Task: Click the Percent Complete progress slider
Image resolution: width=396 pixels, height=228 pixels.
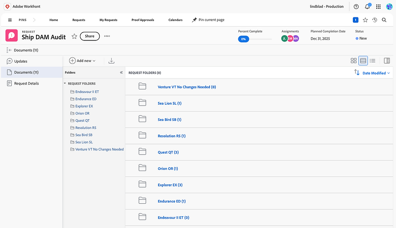Action: pos(255,39)
